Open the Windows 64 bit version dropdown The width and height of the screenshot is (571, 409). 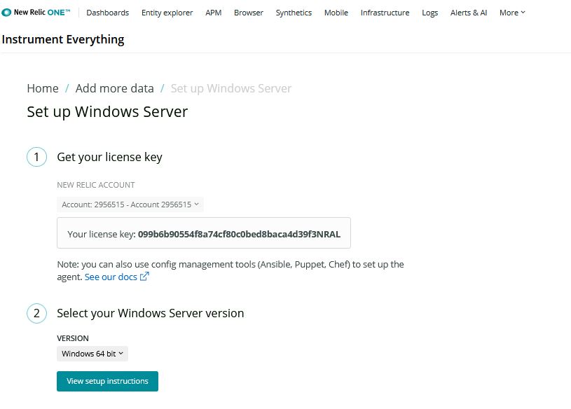coord(92,354)
